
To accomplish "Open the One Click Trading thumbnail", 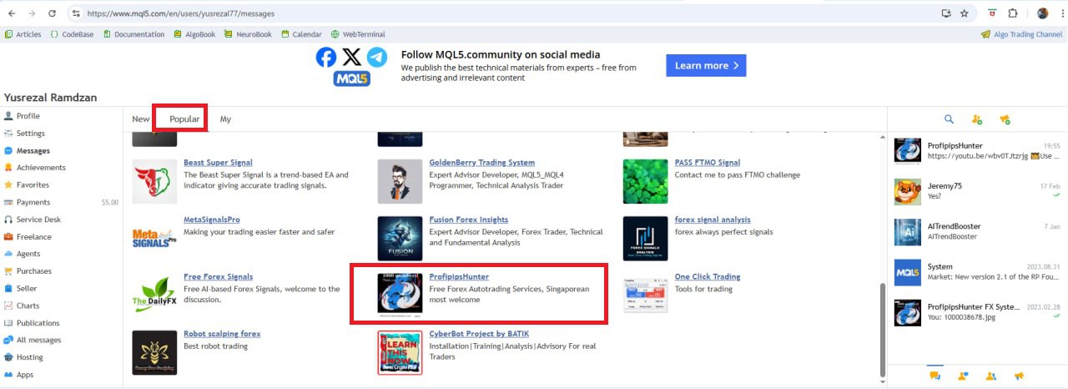I will click(x=645, y=295).
